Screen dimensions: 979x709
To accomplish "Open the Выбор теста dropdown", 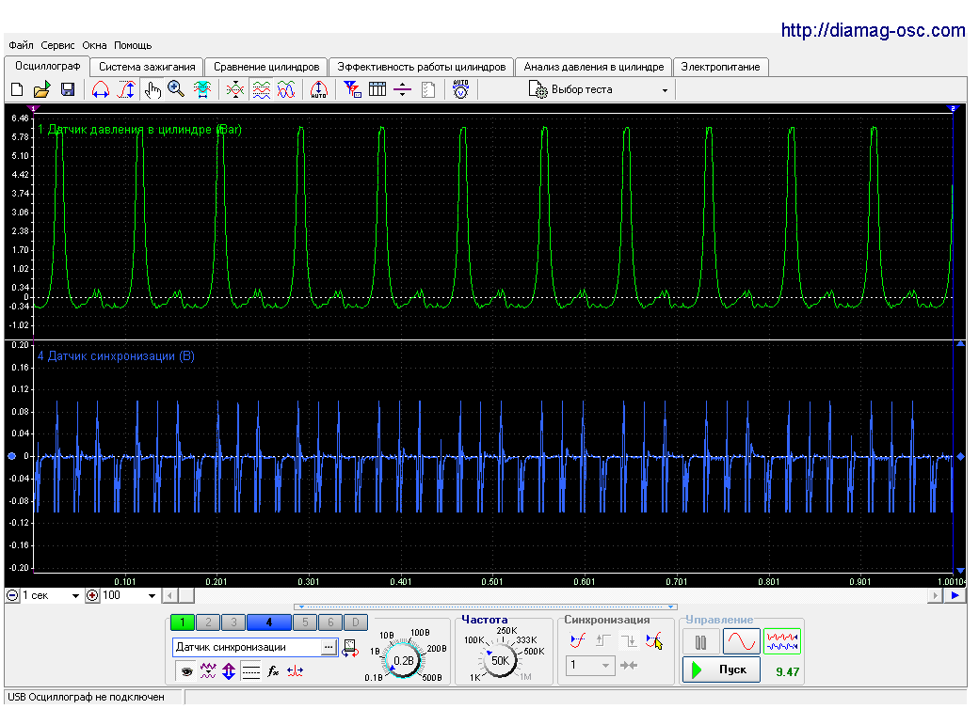I will tap(598, 89).
